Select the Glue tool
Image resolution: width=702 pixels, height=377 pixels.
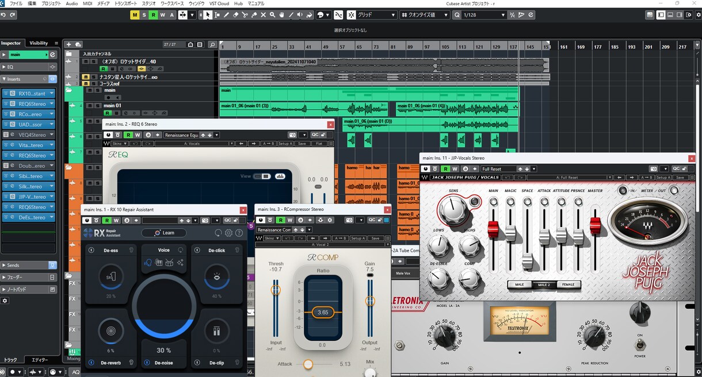click(254, 15)
